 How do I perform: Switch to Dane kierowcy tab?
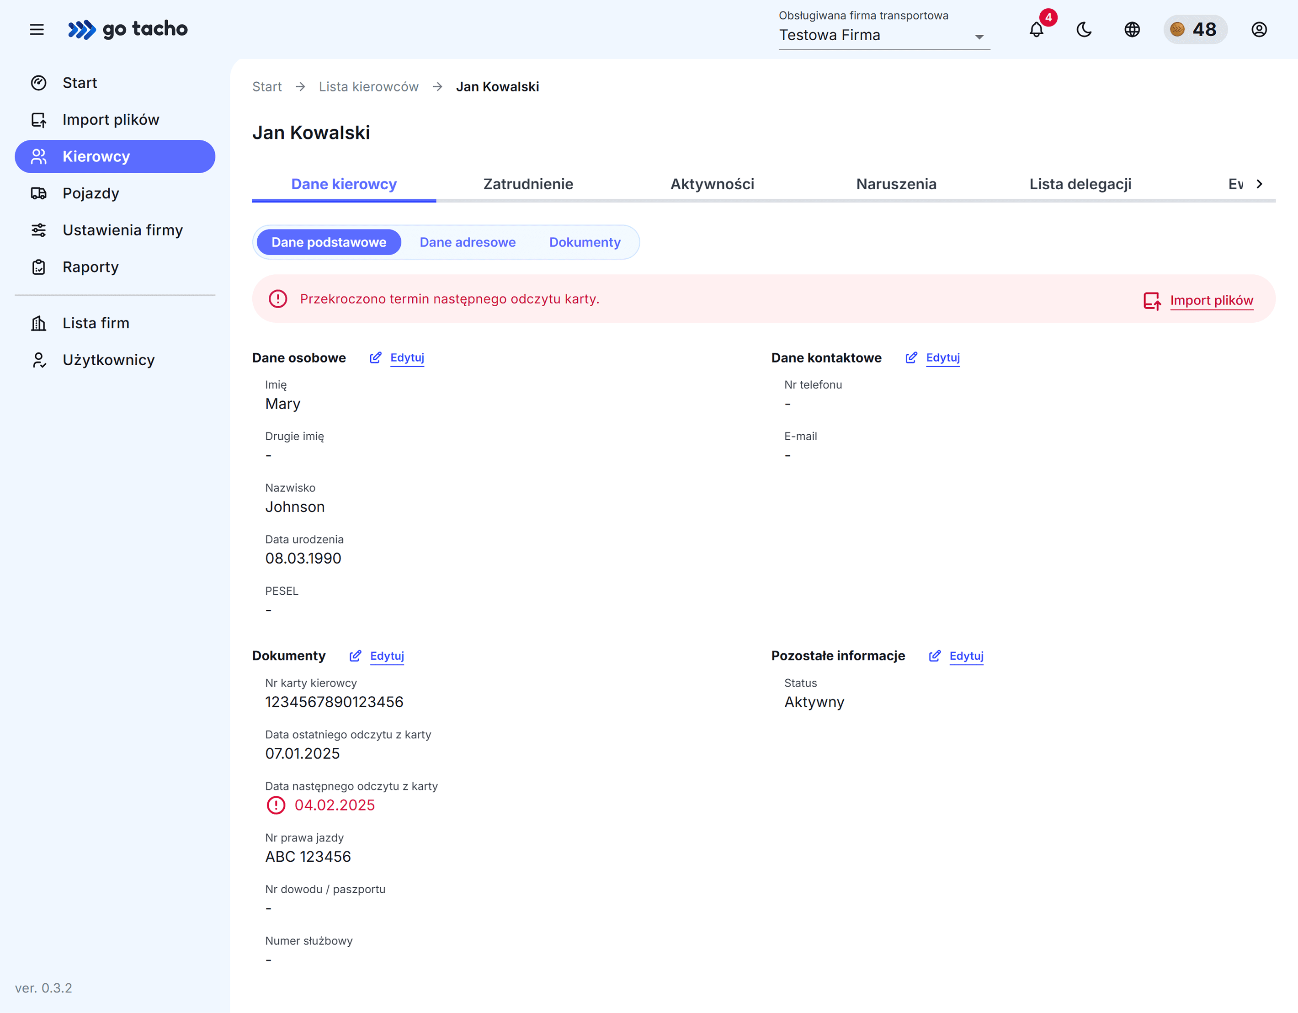[344, 184]
